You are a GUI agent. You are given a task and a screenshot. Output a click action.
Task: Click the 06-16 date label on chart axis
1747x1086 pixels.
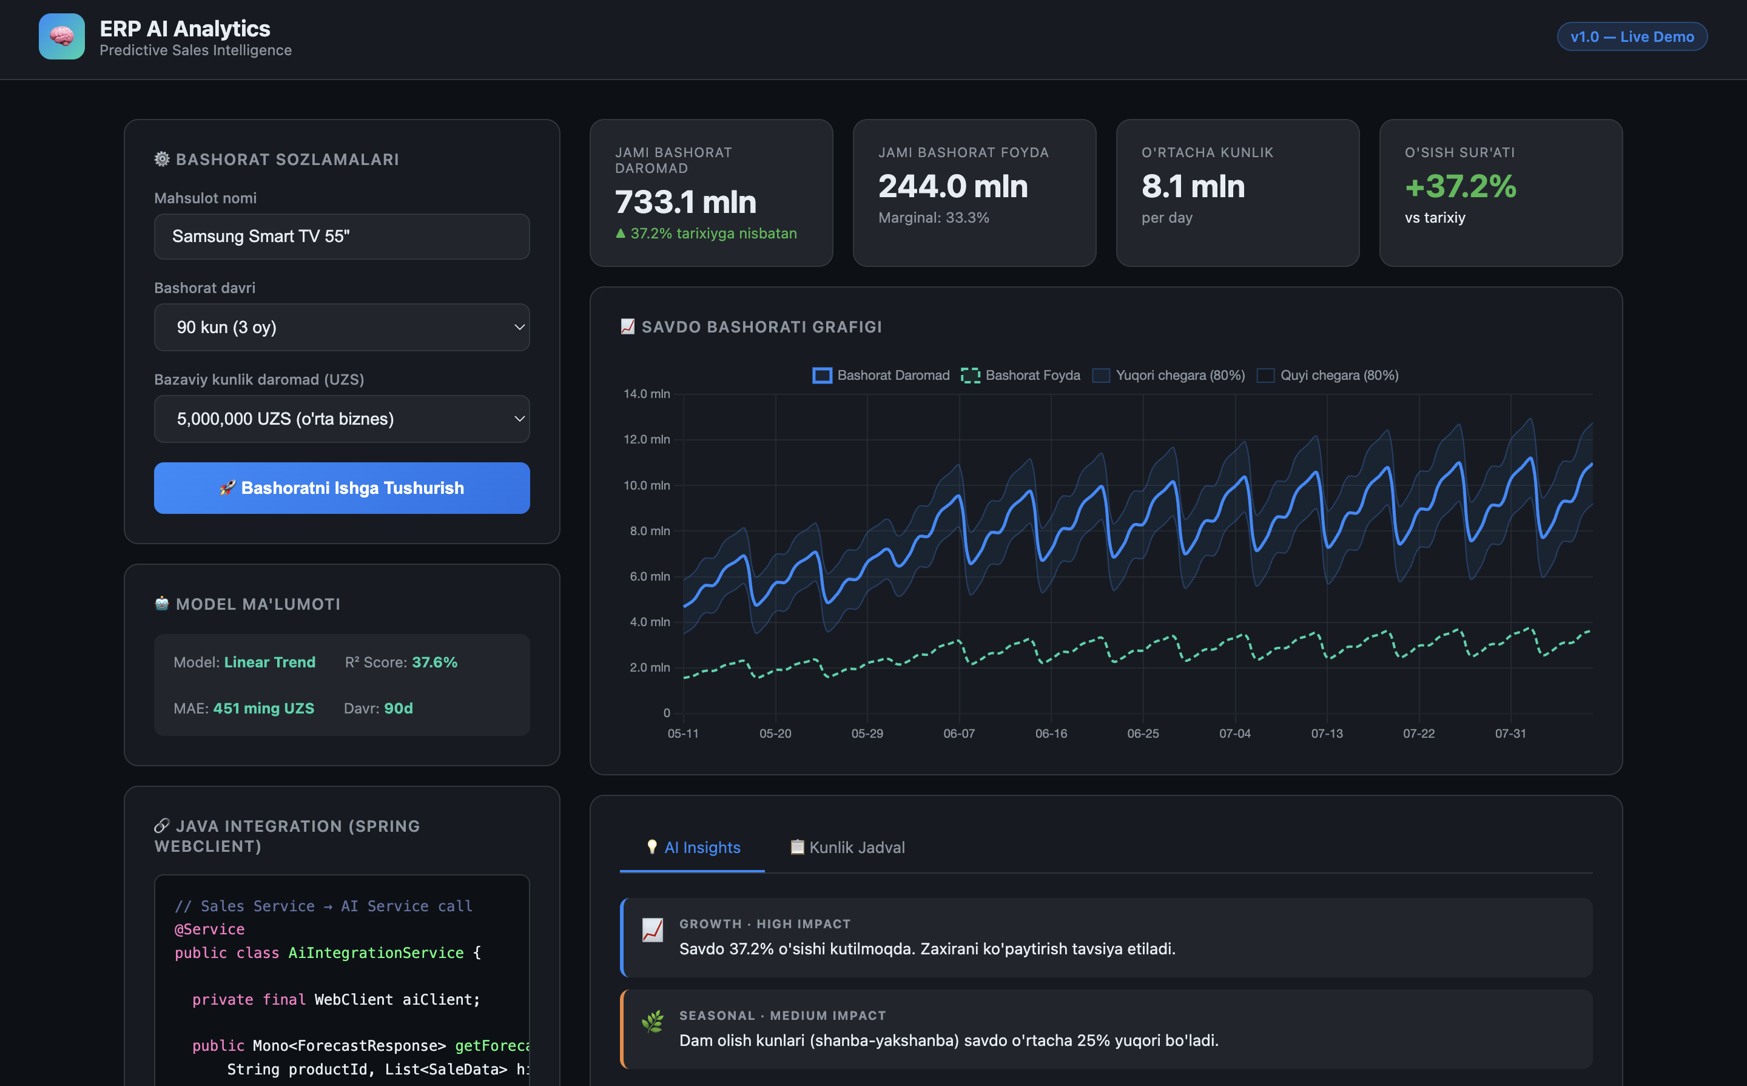coord(1051,734)
